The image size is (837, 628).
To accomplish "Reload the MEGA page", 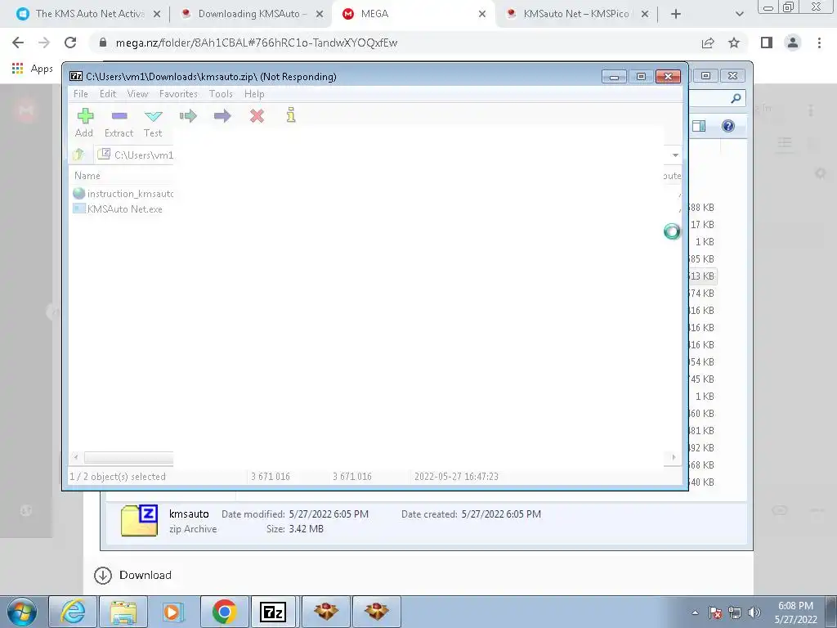I will (70, 43).
